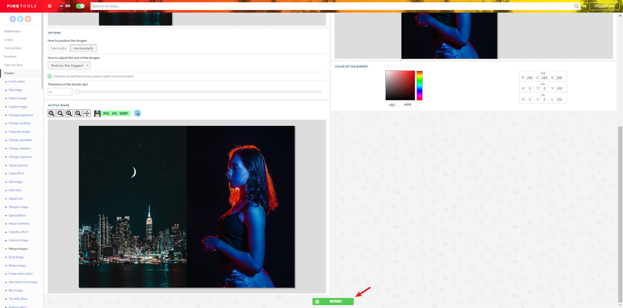Reset output image zoom to 100%
This screenshot has width=623, height=308.
coord(78,113)
